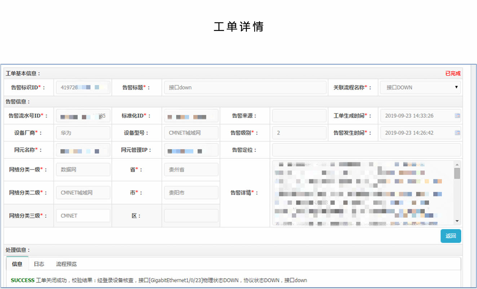Click the 告警标题 input field
Screen dimensions: 477x289
coord(245,87)
